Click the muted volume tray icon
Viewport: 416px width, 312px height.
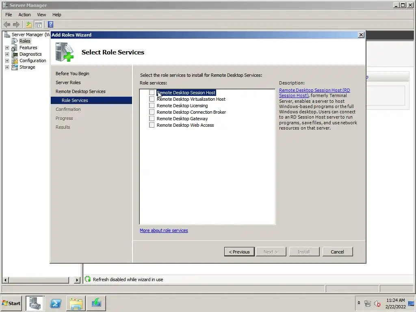tap(377, 303)
